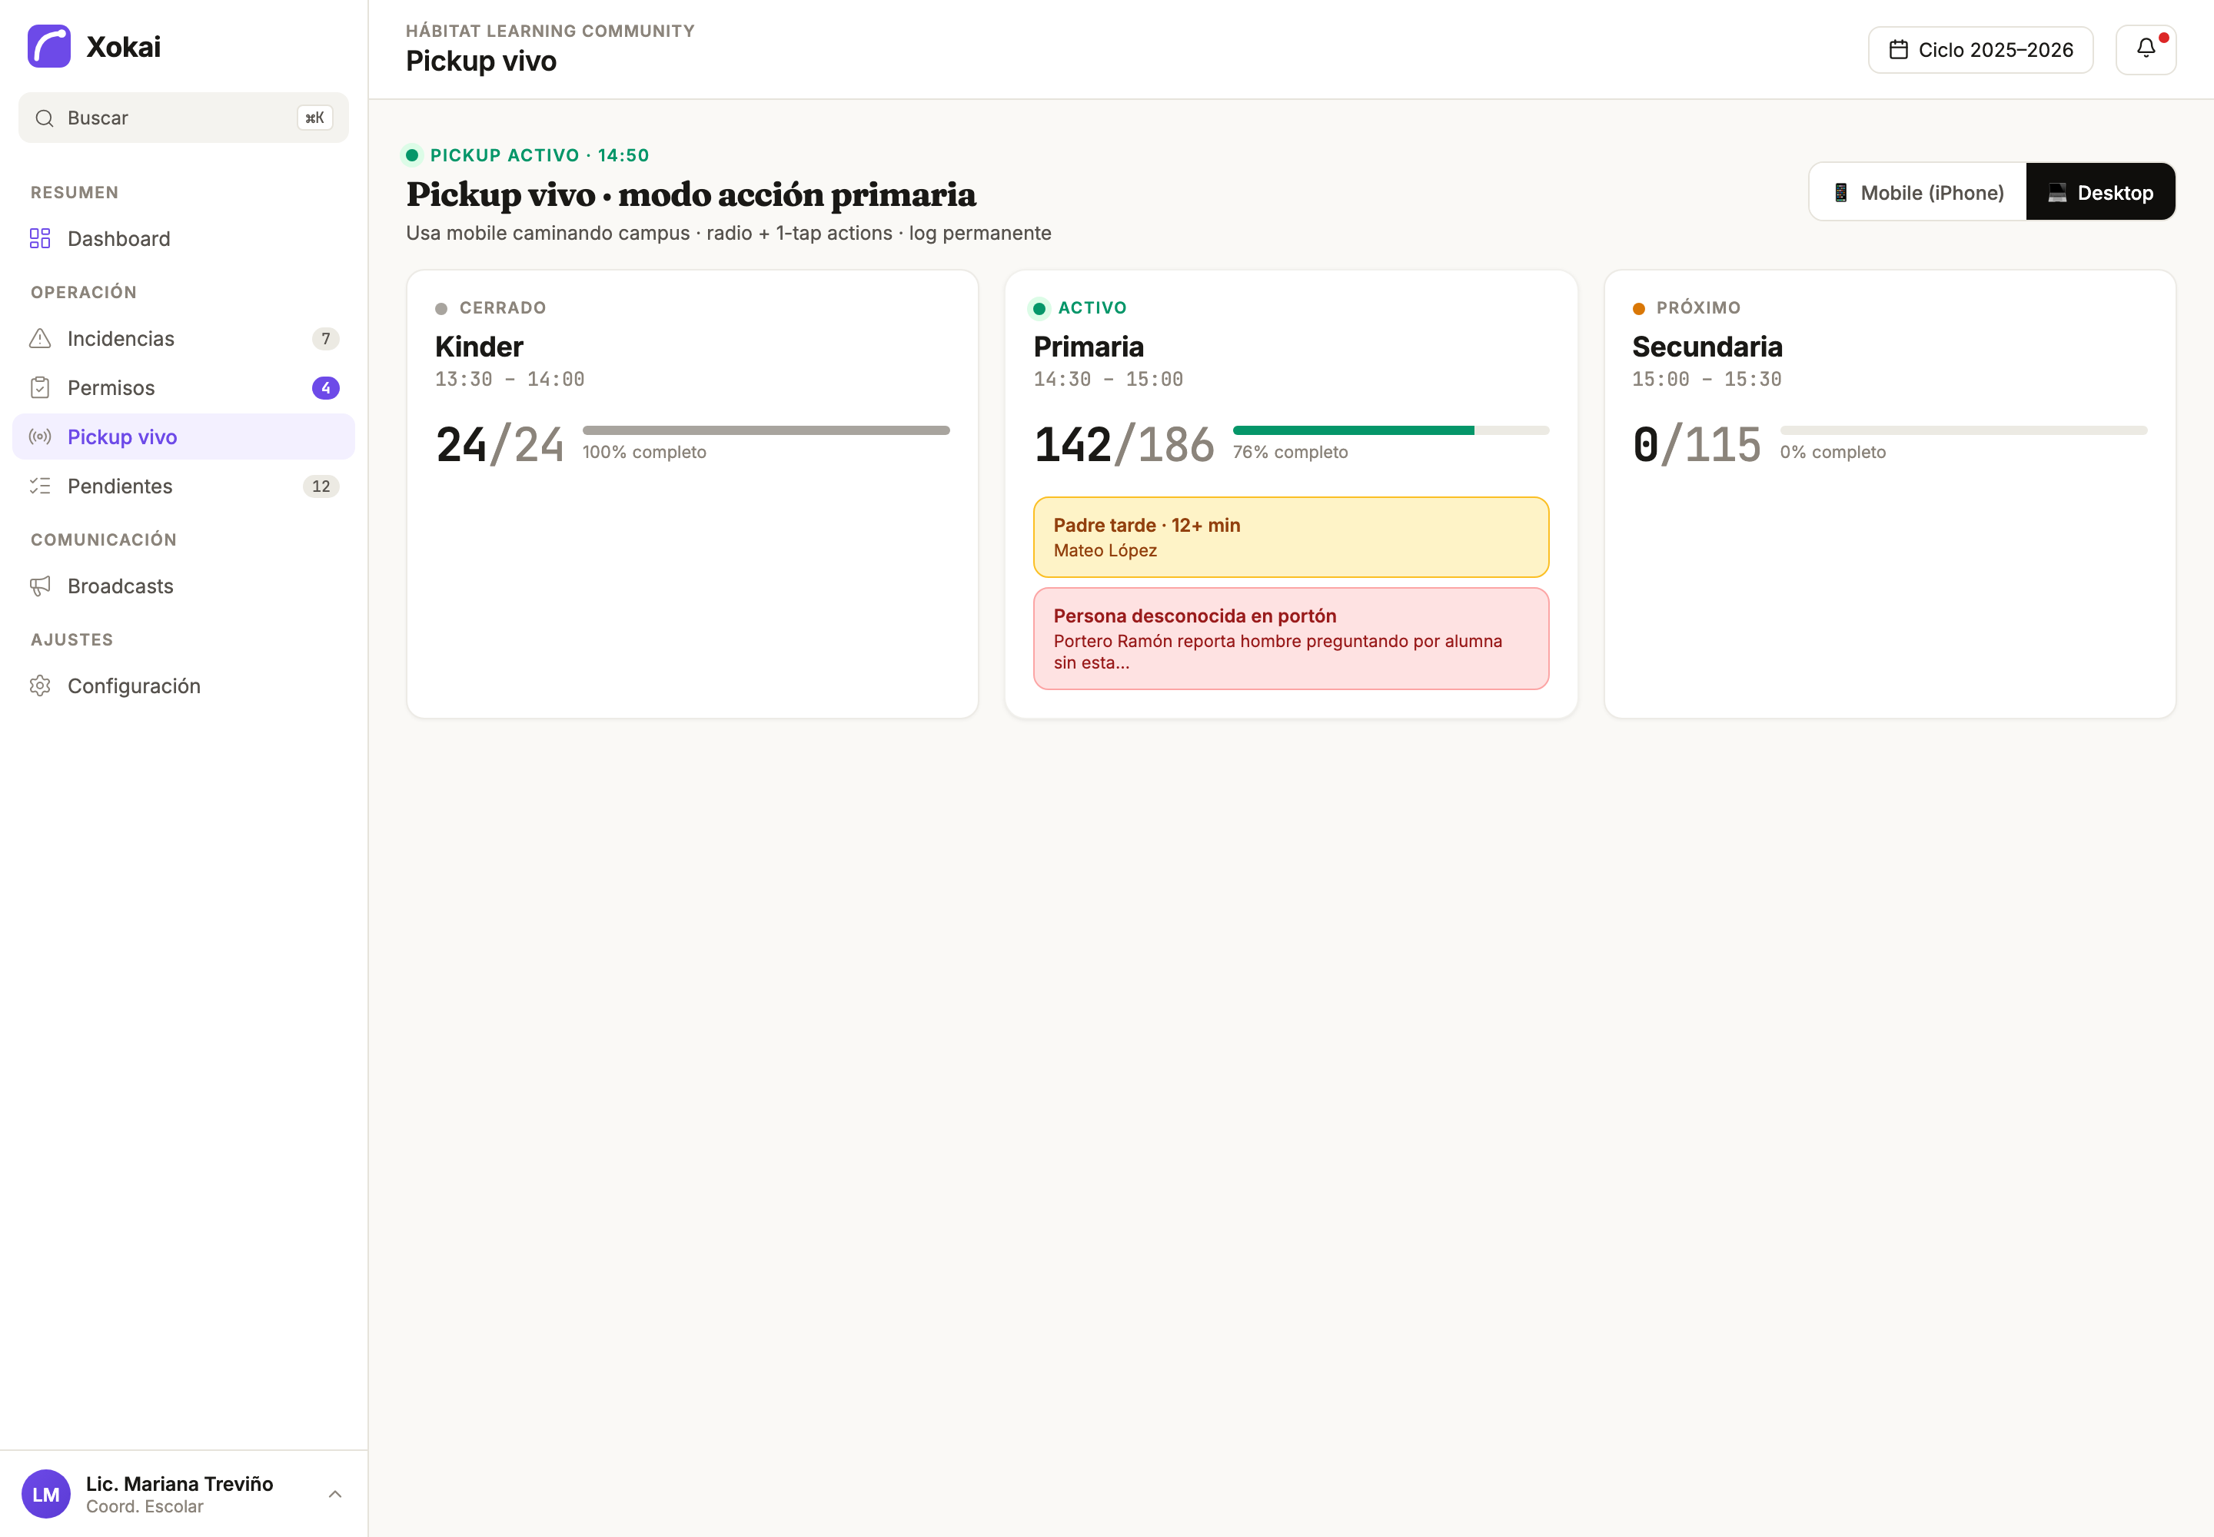Click the 14:30 – 15:00 time range
The width and height of the screenshot is (2214, 1537).
click(x=1108, y=380)
